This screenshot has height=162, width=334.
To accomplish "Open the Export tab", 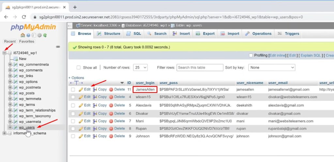I will point(205,34).
